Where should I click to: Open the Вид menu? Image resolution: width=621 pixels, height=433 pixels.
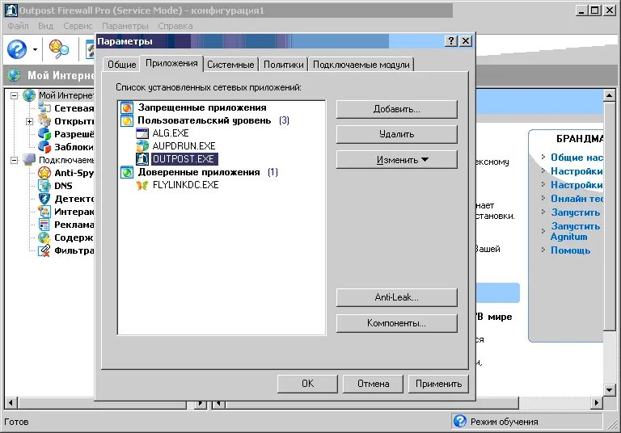click(x=45, y=26)
